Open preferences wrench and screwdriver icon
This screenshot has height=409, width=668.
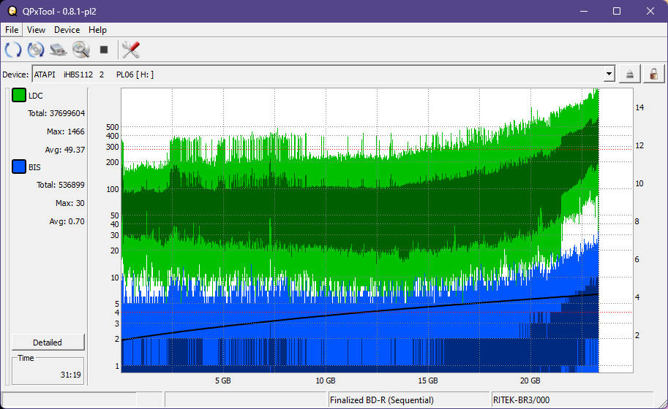pos(131,50)
